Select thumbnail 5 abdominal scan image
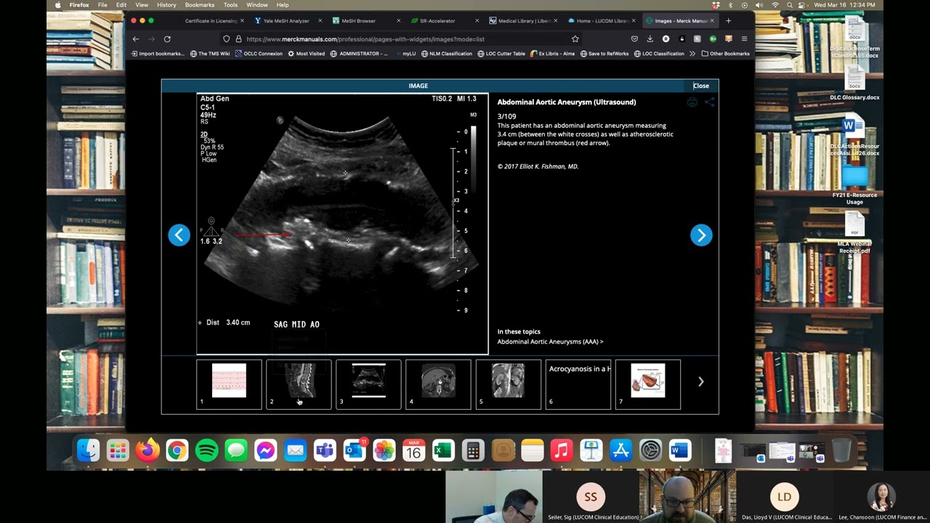This screenshot has height=523, width=930. tap(508, 384)
